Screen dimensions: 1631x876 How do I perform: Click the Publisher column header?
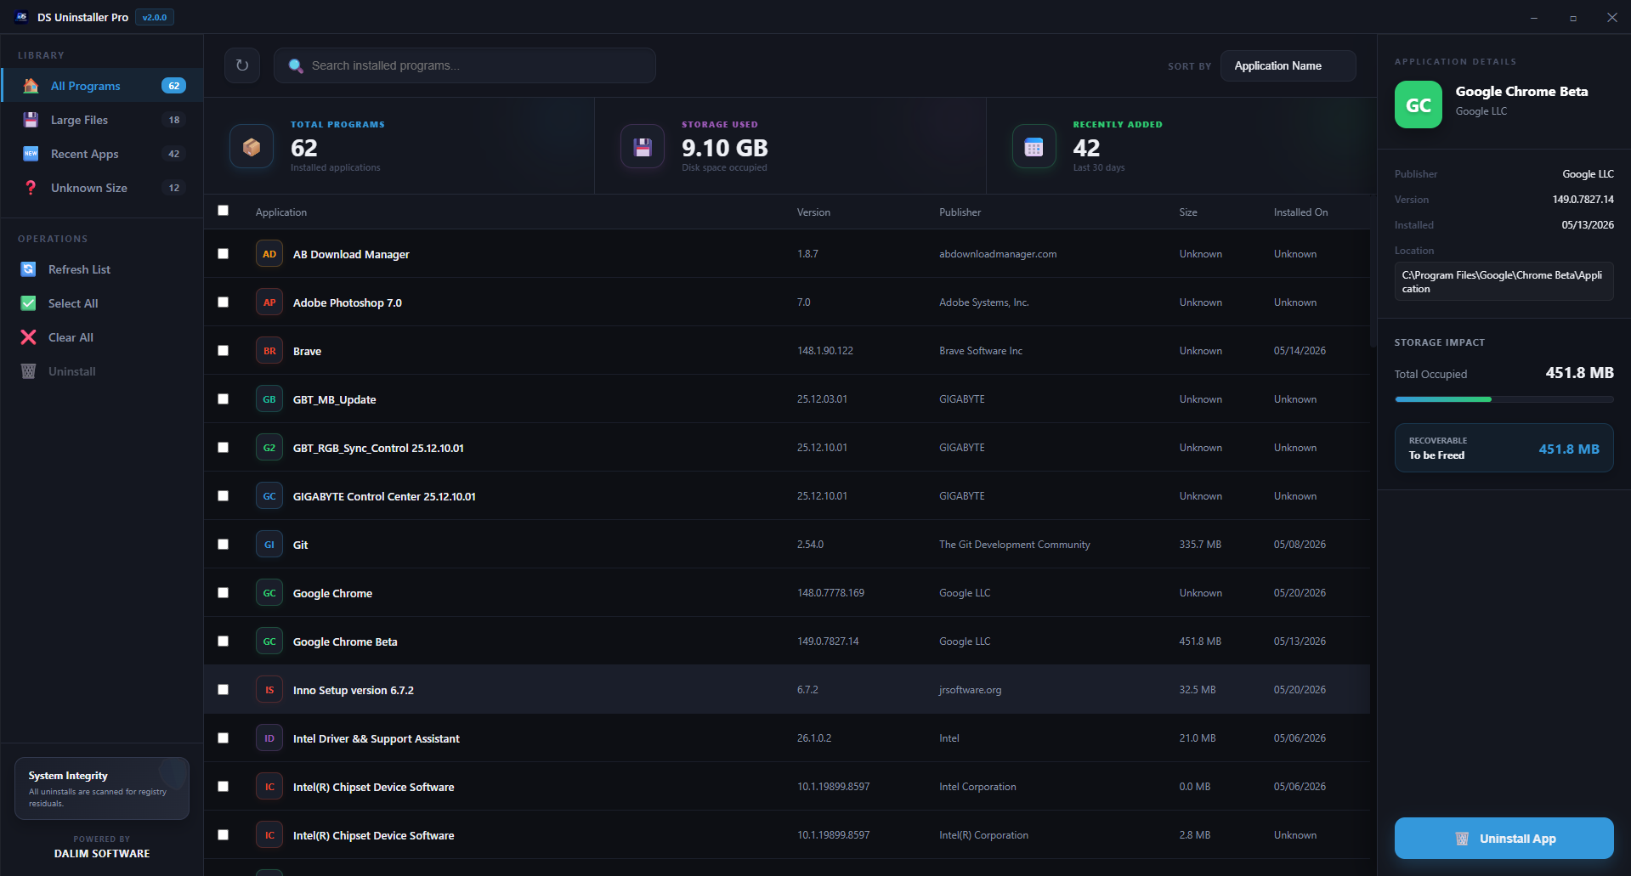click(x=960, y=212)
